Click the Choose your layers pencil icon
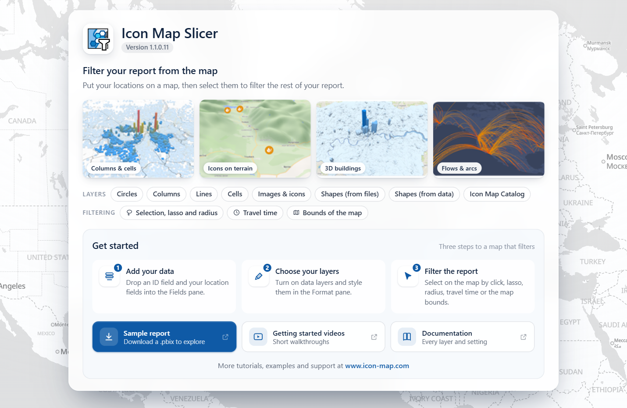Screen dimensions: 627x408 (x=259, y=276)
